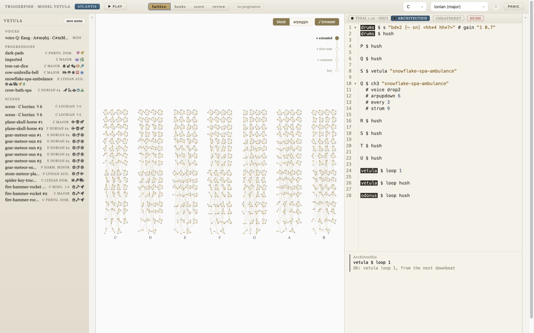
Task: Toggle the MIDI label on voice Q
Action: click(77, 38)
